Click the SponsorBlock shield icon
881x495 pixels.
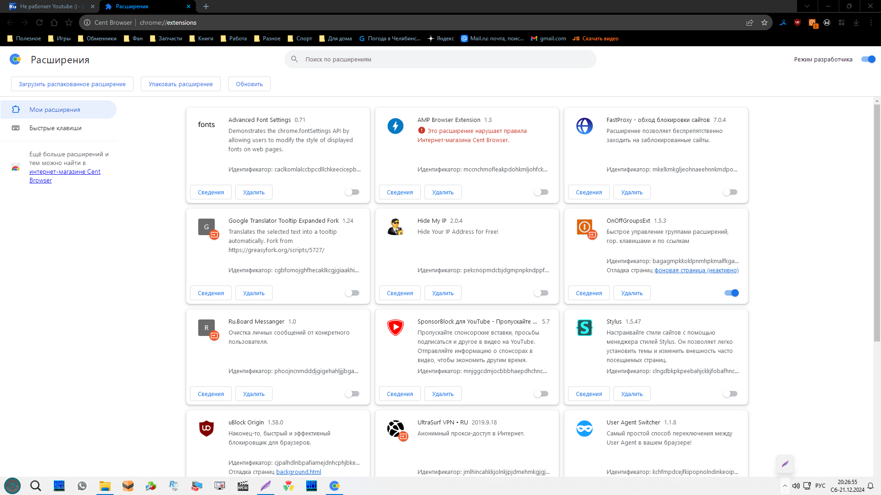(x=396, y=328)
